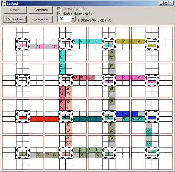Select the router with gold buffer cells

(152, 44)
